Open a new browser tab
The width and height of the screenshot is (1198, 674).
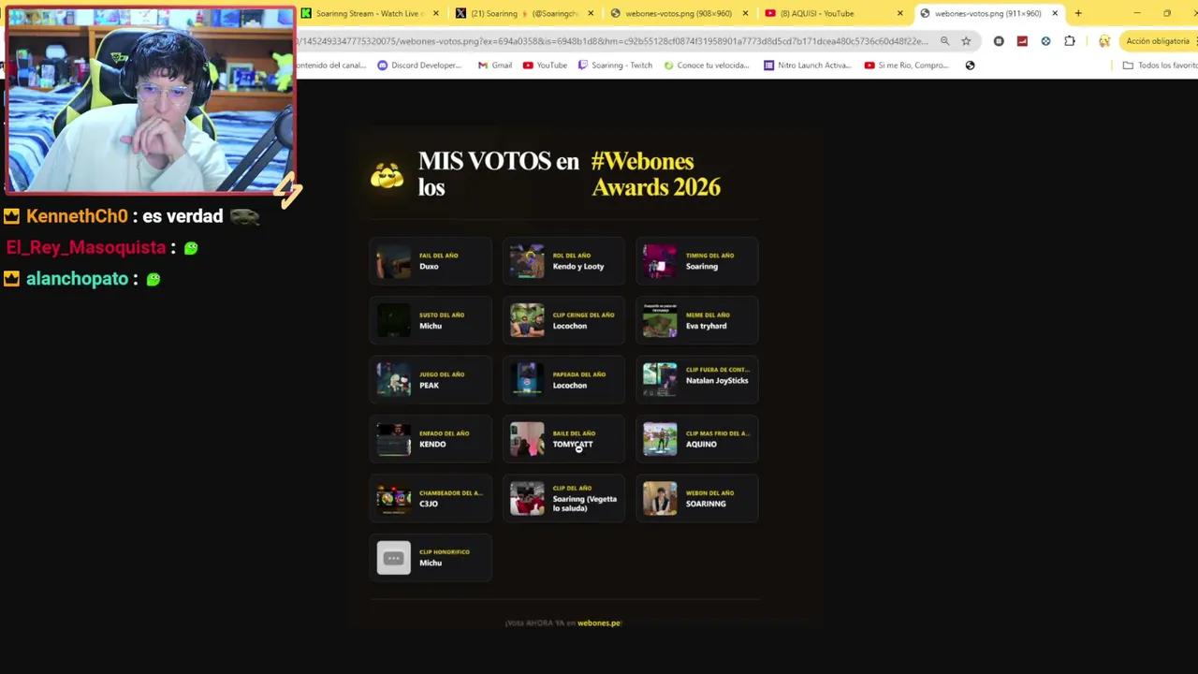coord(1078,13)
